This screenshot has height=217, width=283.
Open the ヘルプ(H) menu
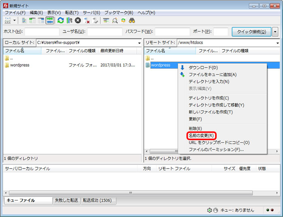(146, 13)
